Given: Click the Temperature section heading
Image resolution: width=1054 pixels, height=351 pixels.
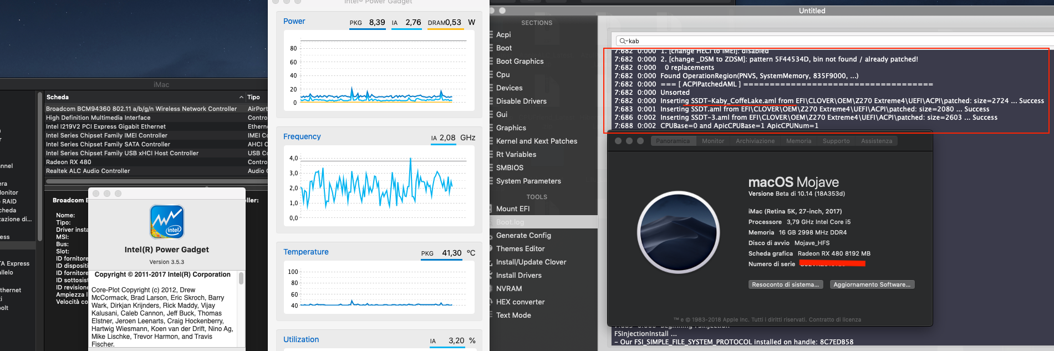Looking at the screenshot, I should [306, 252].
